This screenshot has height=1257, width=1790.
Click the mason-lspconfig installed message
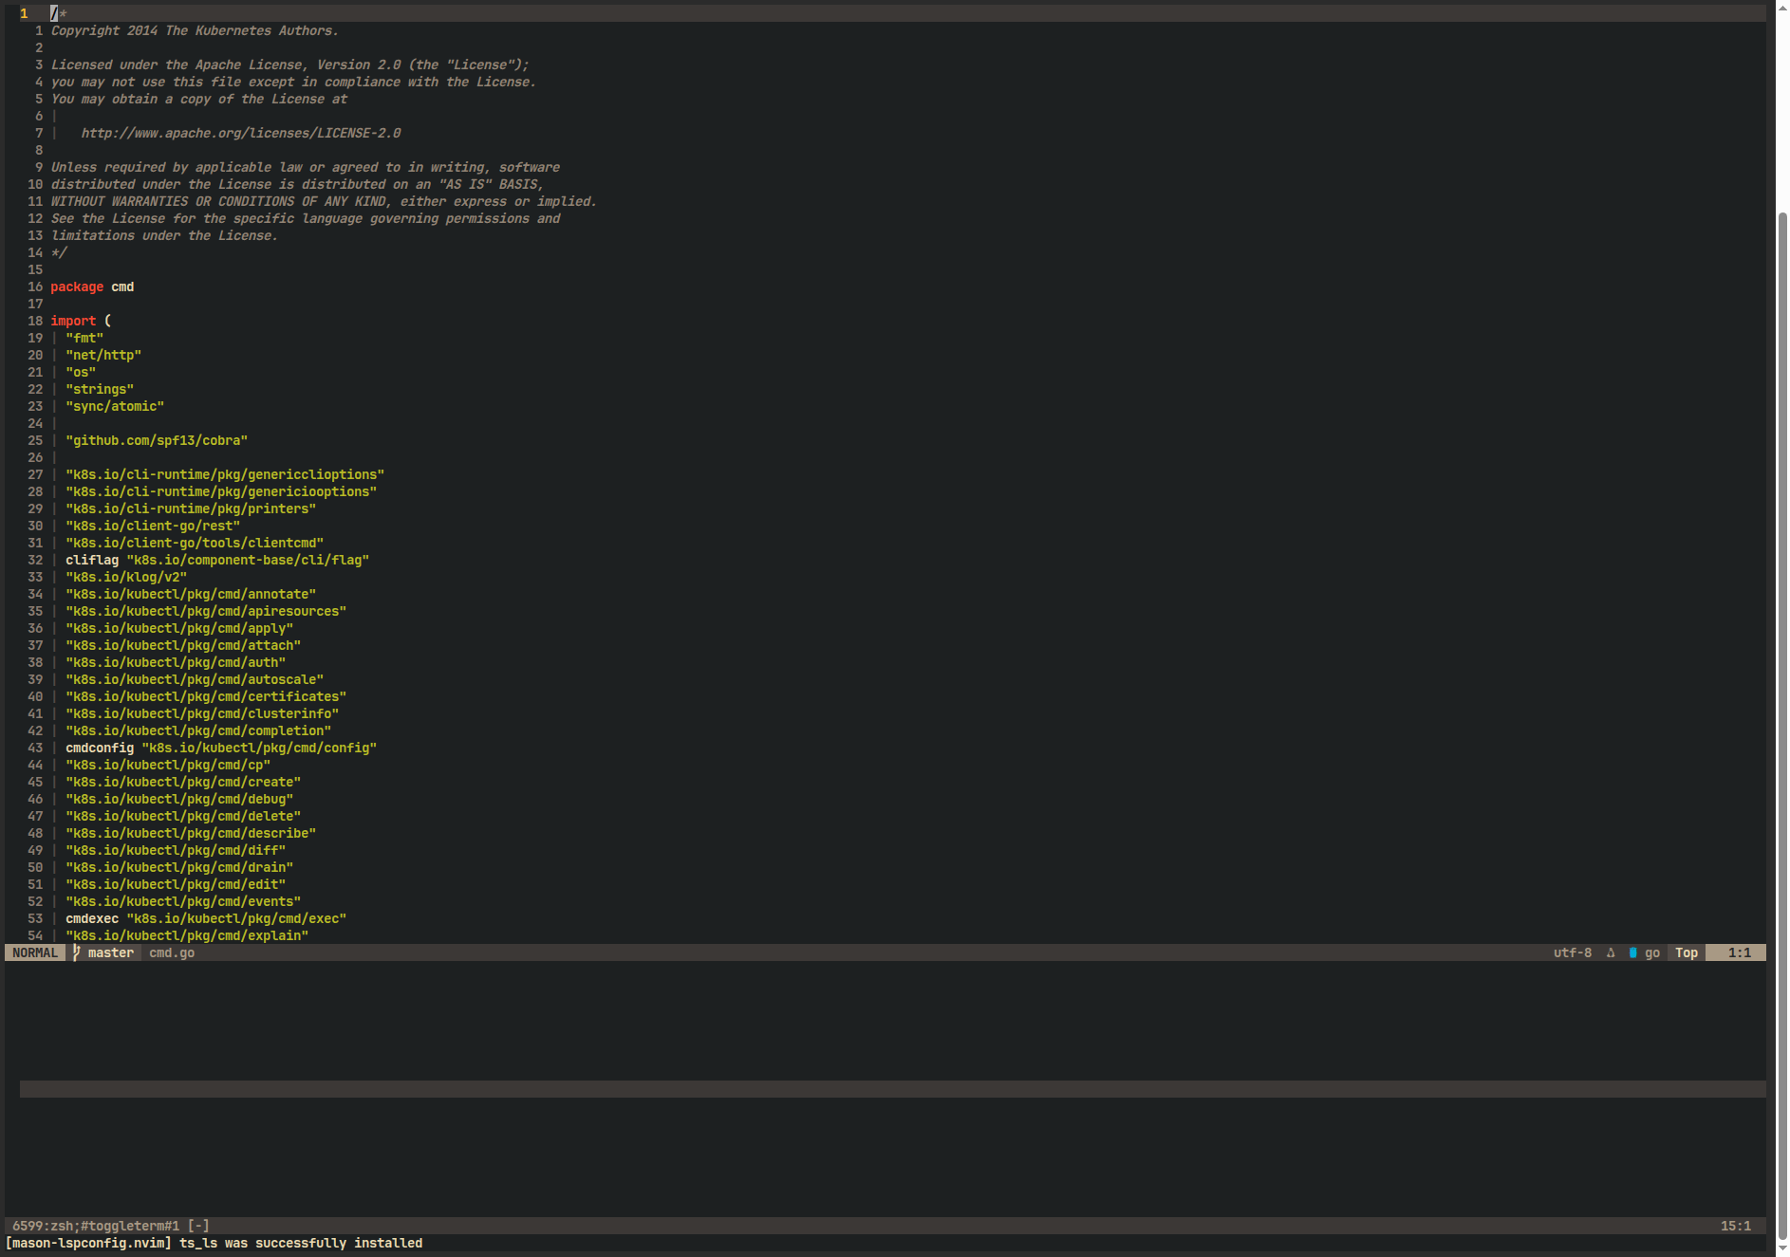point(214,1243)
